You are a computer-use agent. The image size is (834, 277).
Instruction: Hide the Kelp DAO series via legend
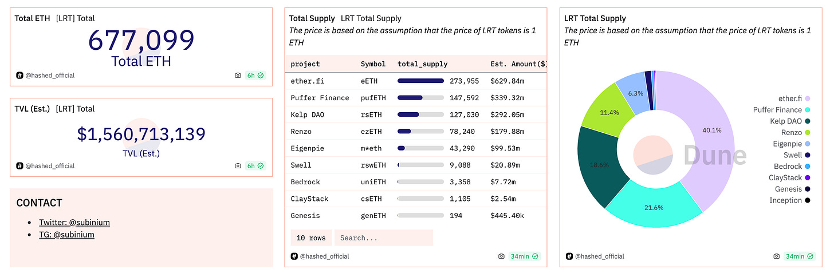tap(785, 121)
